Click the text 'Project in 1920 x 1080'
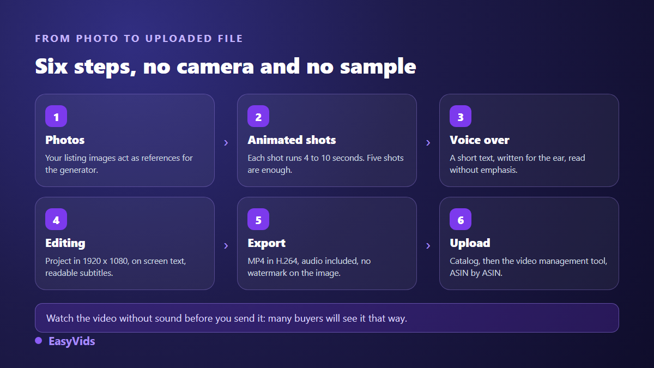Screen dimensions: 654x368 coord(87,261)
